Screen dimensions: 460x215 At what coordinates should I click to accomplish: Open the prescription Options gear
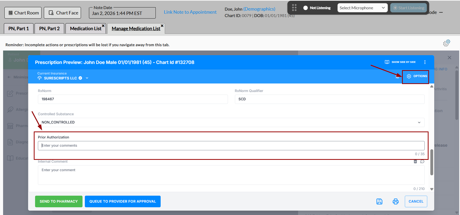coord(417,76)
